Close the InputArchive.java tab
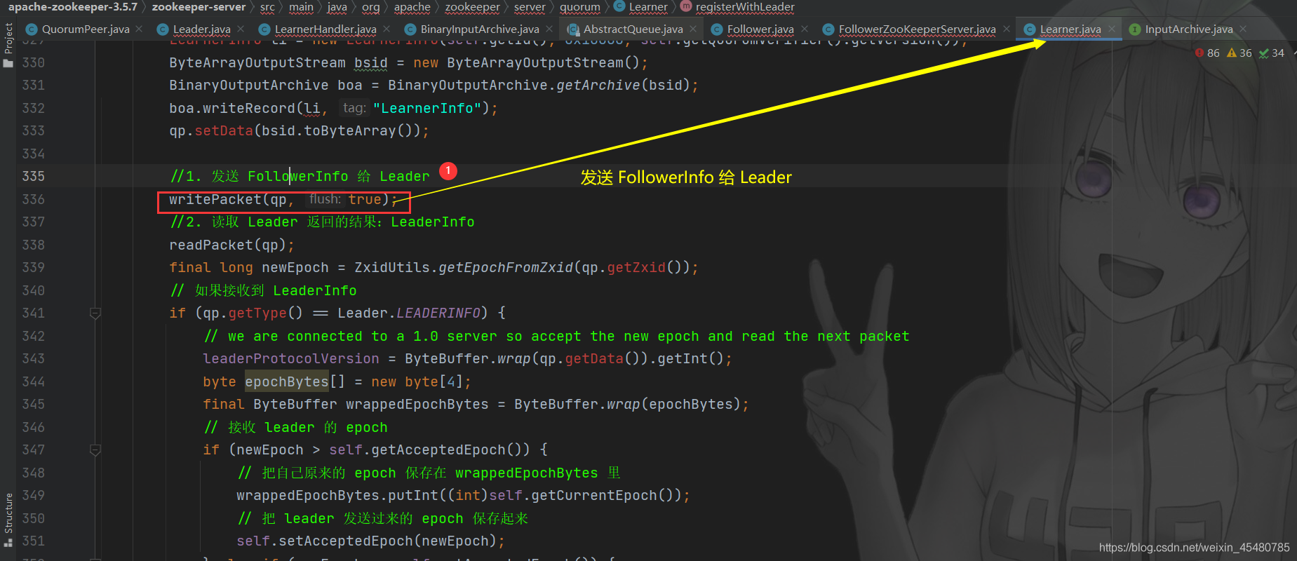The height and width of the screenshot is (561, 1297). (x=1243, y=29)
